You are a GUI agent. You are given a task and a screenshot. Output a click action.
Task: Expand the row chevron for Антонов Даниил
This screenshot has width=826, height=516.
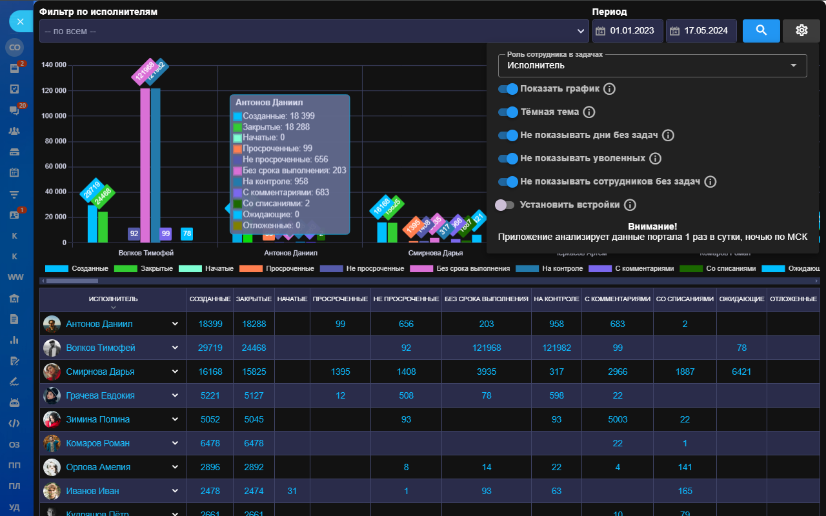pos(175,324)
